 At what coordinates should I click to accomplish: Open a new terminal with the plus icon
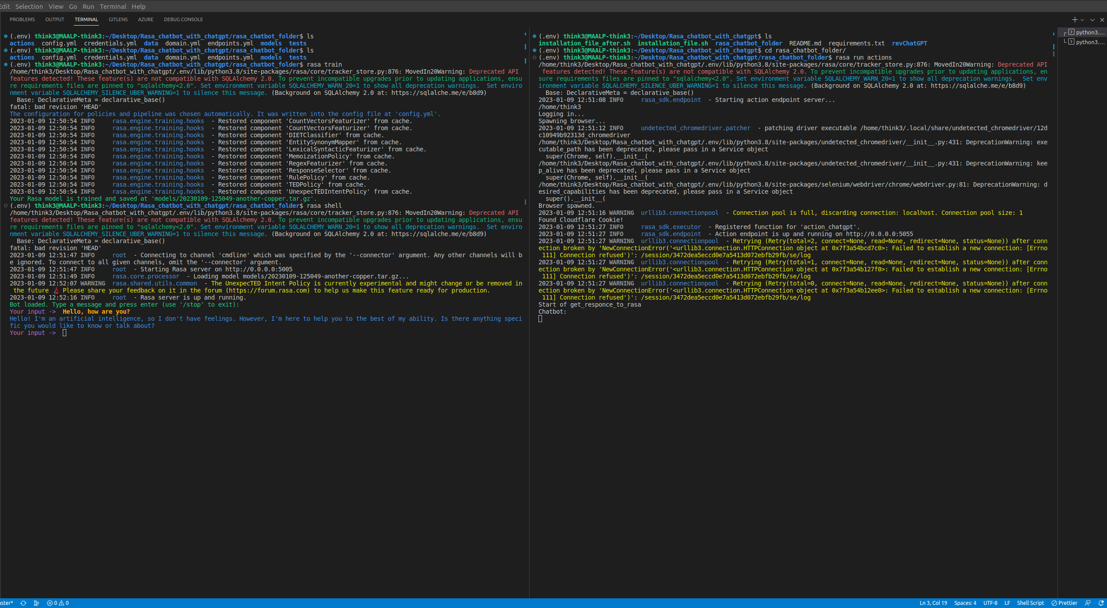click(1075, 19)
